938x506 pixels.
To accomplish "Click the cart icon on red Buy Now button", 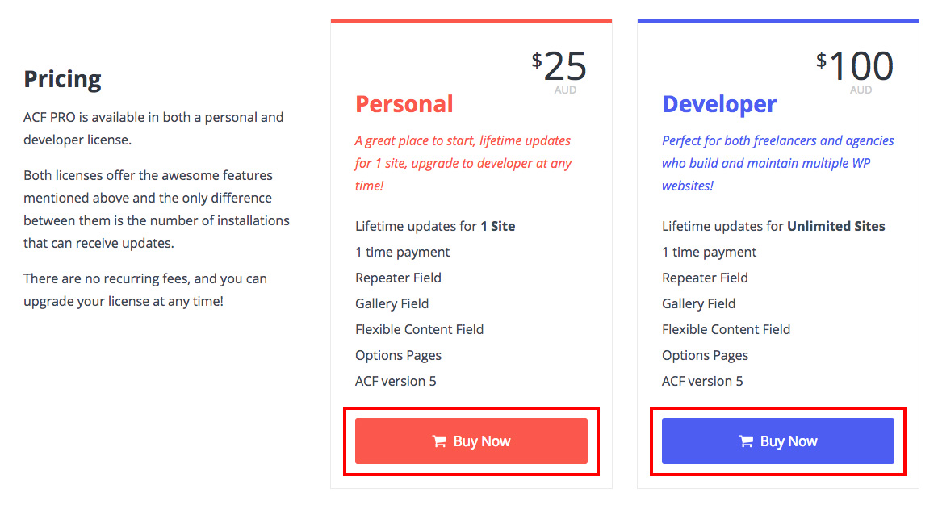I will [x=439, y=441].
